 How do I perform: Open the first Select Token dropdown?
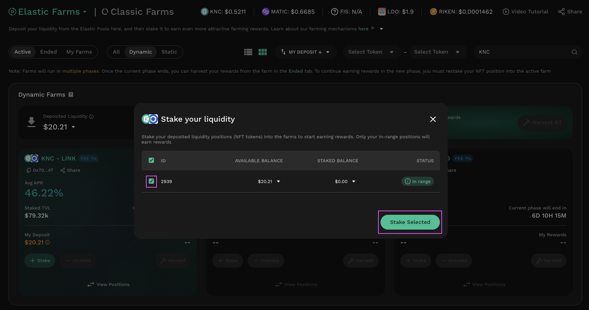click(x=370, y=52)
